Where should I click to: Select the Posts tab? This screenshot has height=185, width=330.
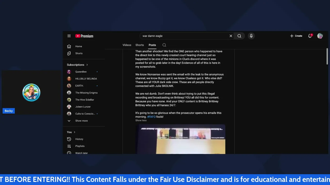click(x=152, y=45)
